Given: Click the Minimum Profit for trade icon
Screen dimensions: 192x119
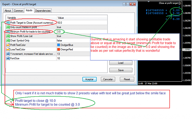Looking at the screenshot, I should [x=8, y=32].
